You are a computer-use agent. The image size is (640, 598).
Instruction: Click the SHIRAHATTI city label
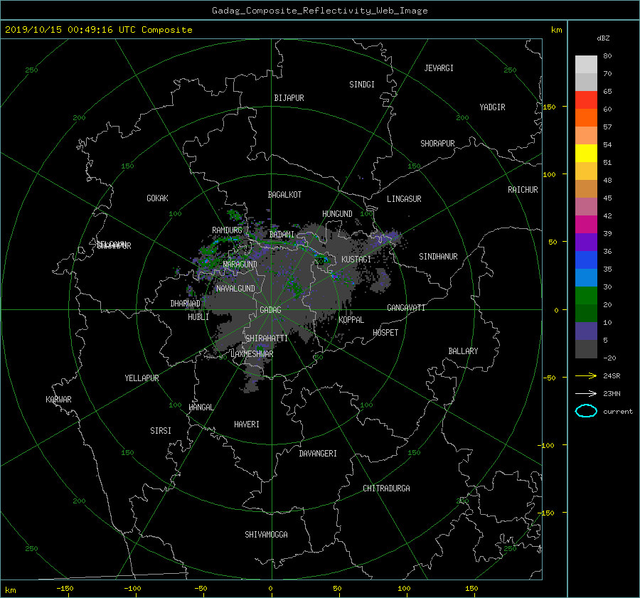click(x=267, y=338)
